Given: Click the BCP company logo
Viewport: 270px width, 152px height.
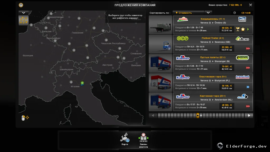Looking at the screenshot, I should pyautogui.click(x=182, y=38).
